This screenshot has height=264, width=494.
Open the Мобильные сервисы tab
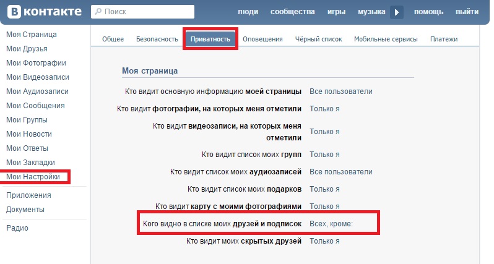click(x=386, y=39)
